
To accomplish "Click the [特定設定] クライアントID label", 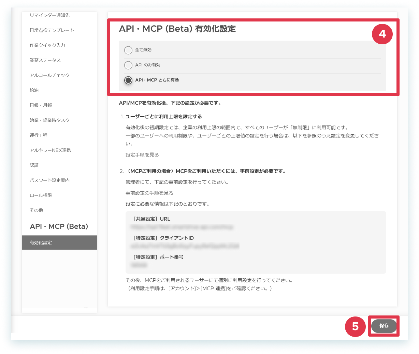I will point(163,238).
